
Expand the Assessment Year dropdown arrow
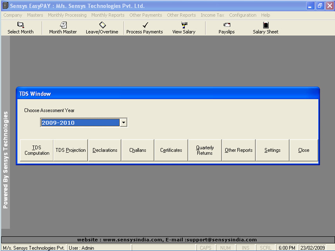pos(124,122)
